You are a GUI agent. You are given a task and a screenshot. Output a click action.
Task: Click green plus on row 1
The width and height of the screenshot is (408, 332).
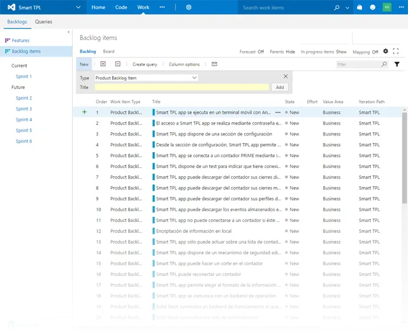point(84,112)
